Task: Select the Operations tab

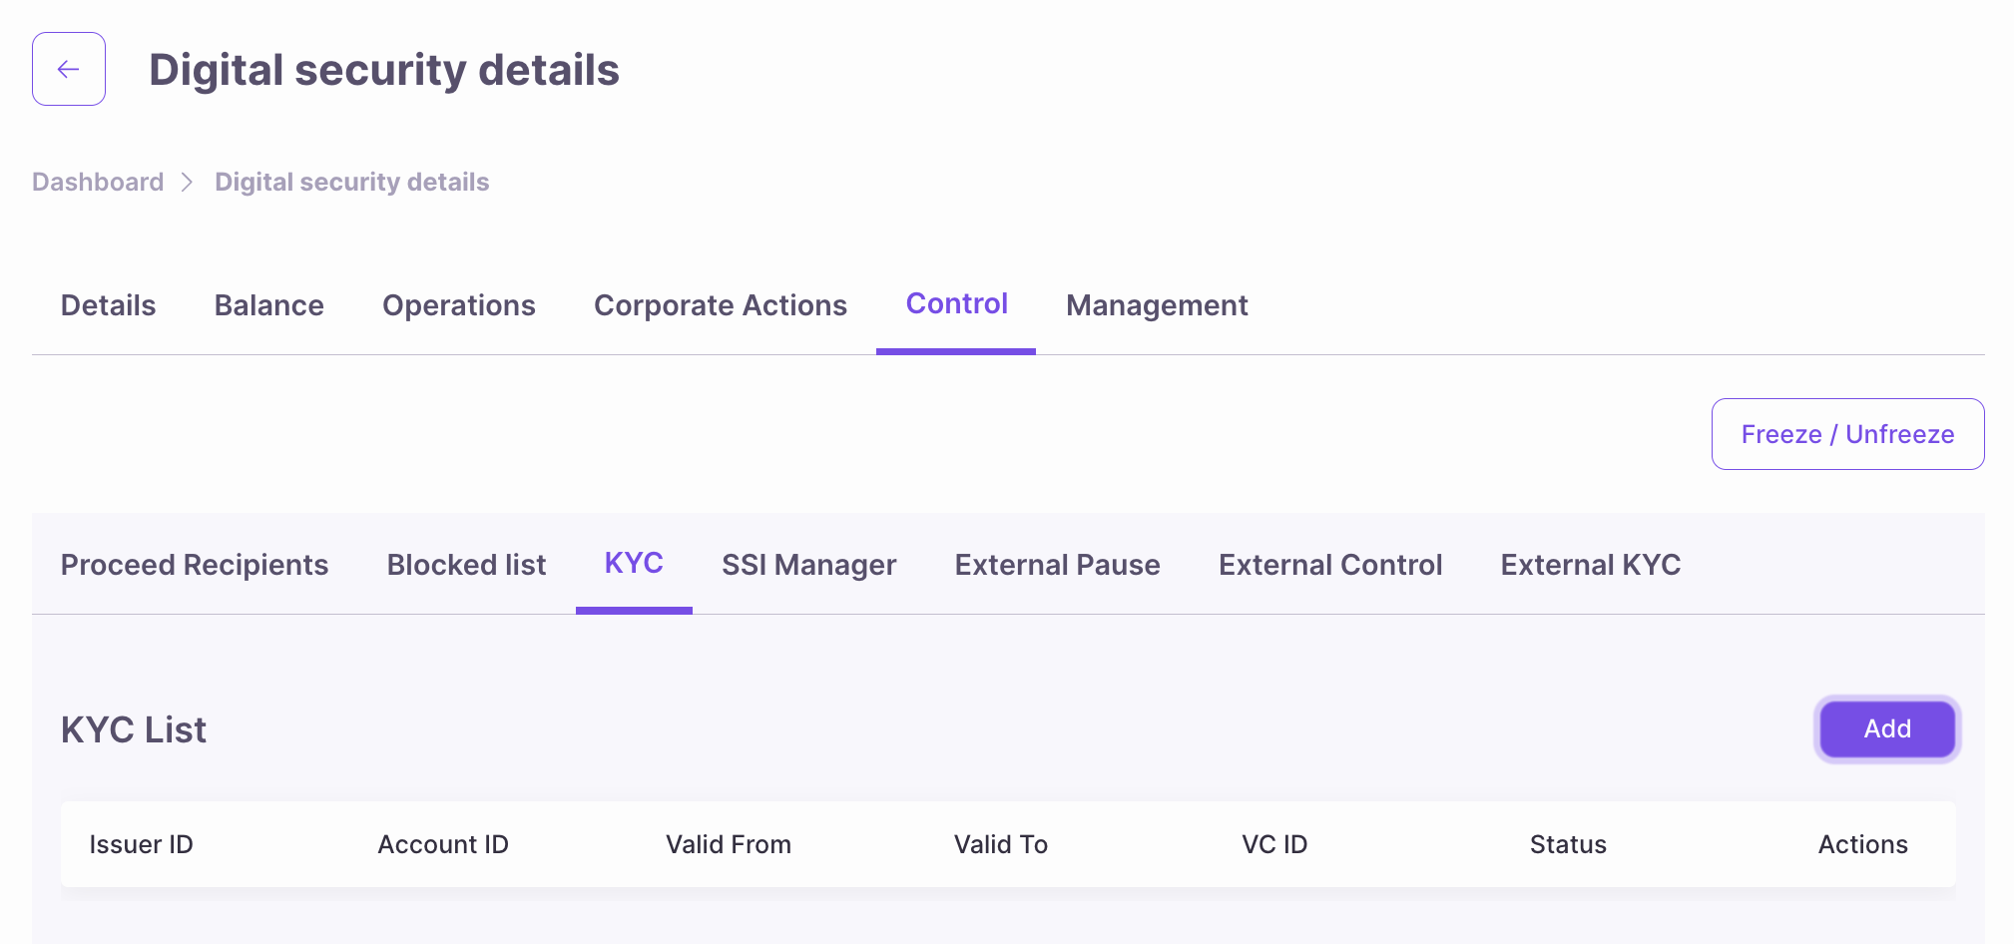Action: (x=459, y=305)
